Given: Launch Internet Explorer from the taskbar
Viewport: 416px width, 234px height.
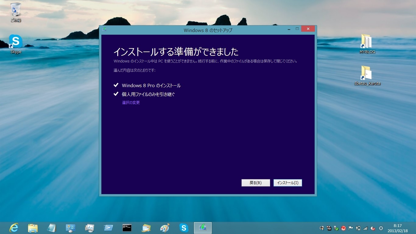Looking at the screenshot, I should pyautogui.click(x=14, y=228).
